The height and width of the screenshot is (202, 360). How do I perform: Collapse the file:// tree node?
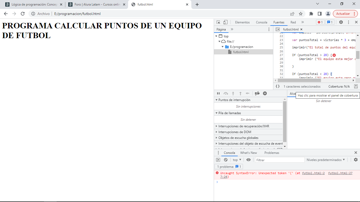tap(219, 42)
